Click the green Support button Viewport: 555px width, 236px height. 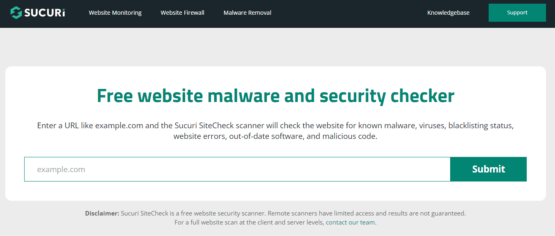click(x=517, y=13)
